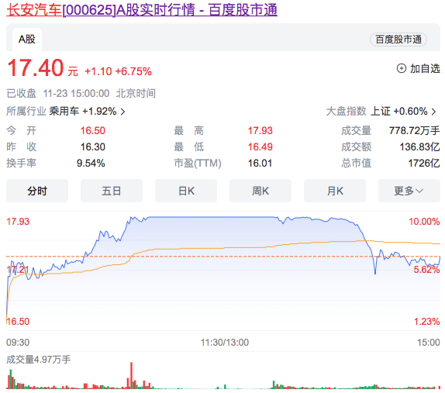Click the 总市值 value 1726亿
This screenshot has width=445, height=393.
424,163
